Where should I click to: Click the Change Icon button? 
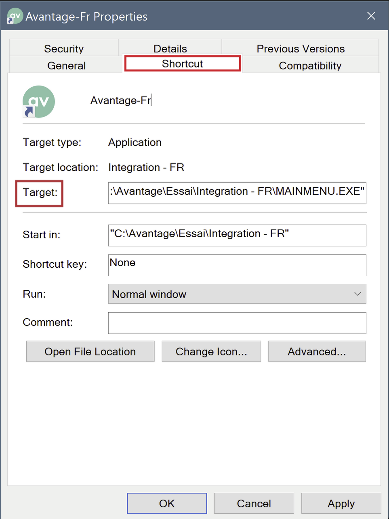point(211,351)
